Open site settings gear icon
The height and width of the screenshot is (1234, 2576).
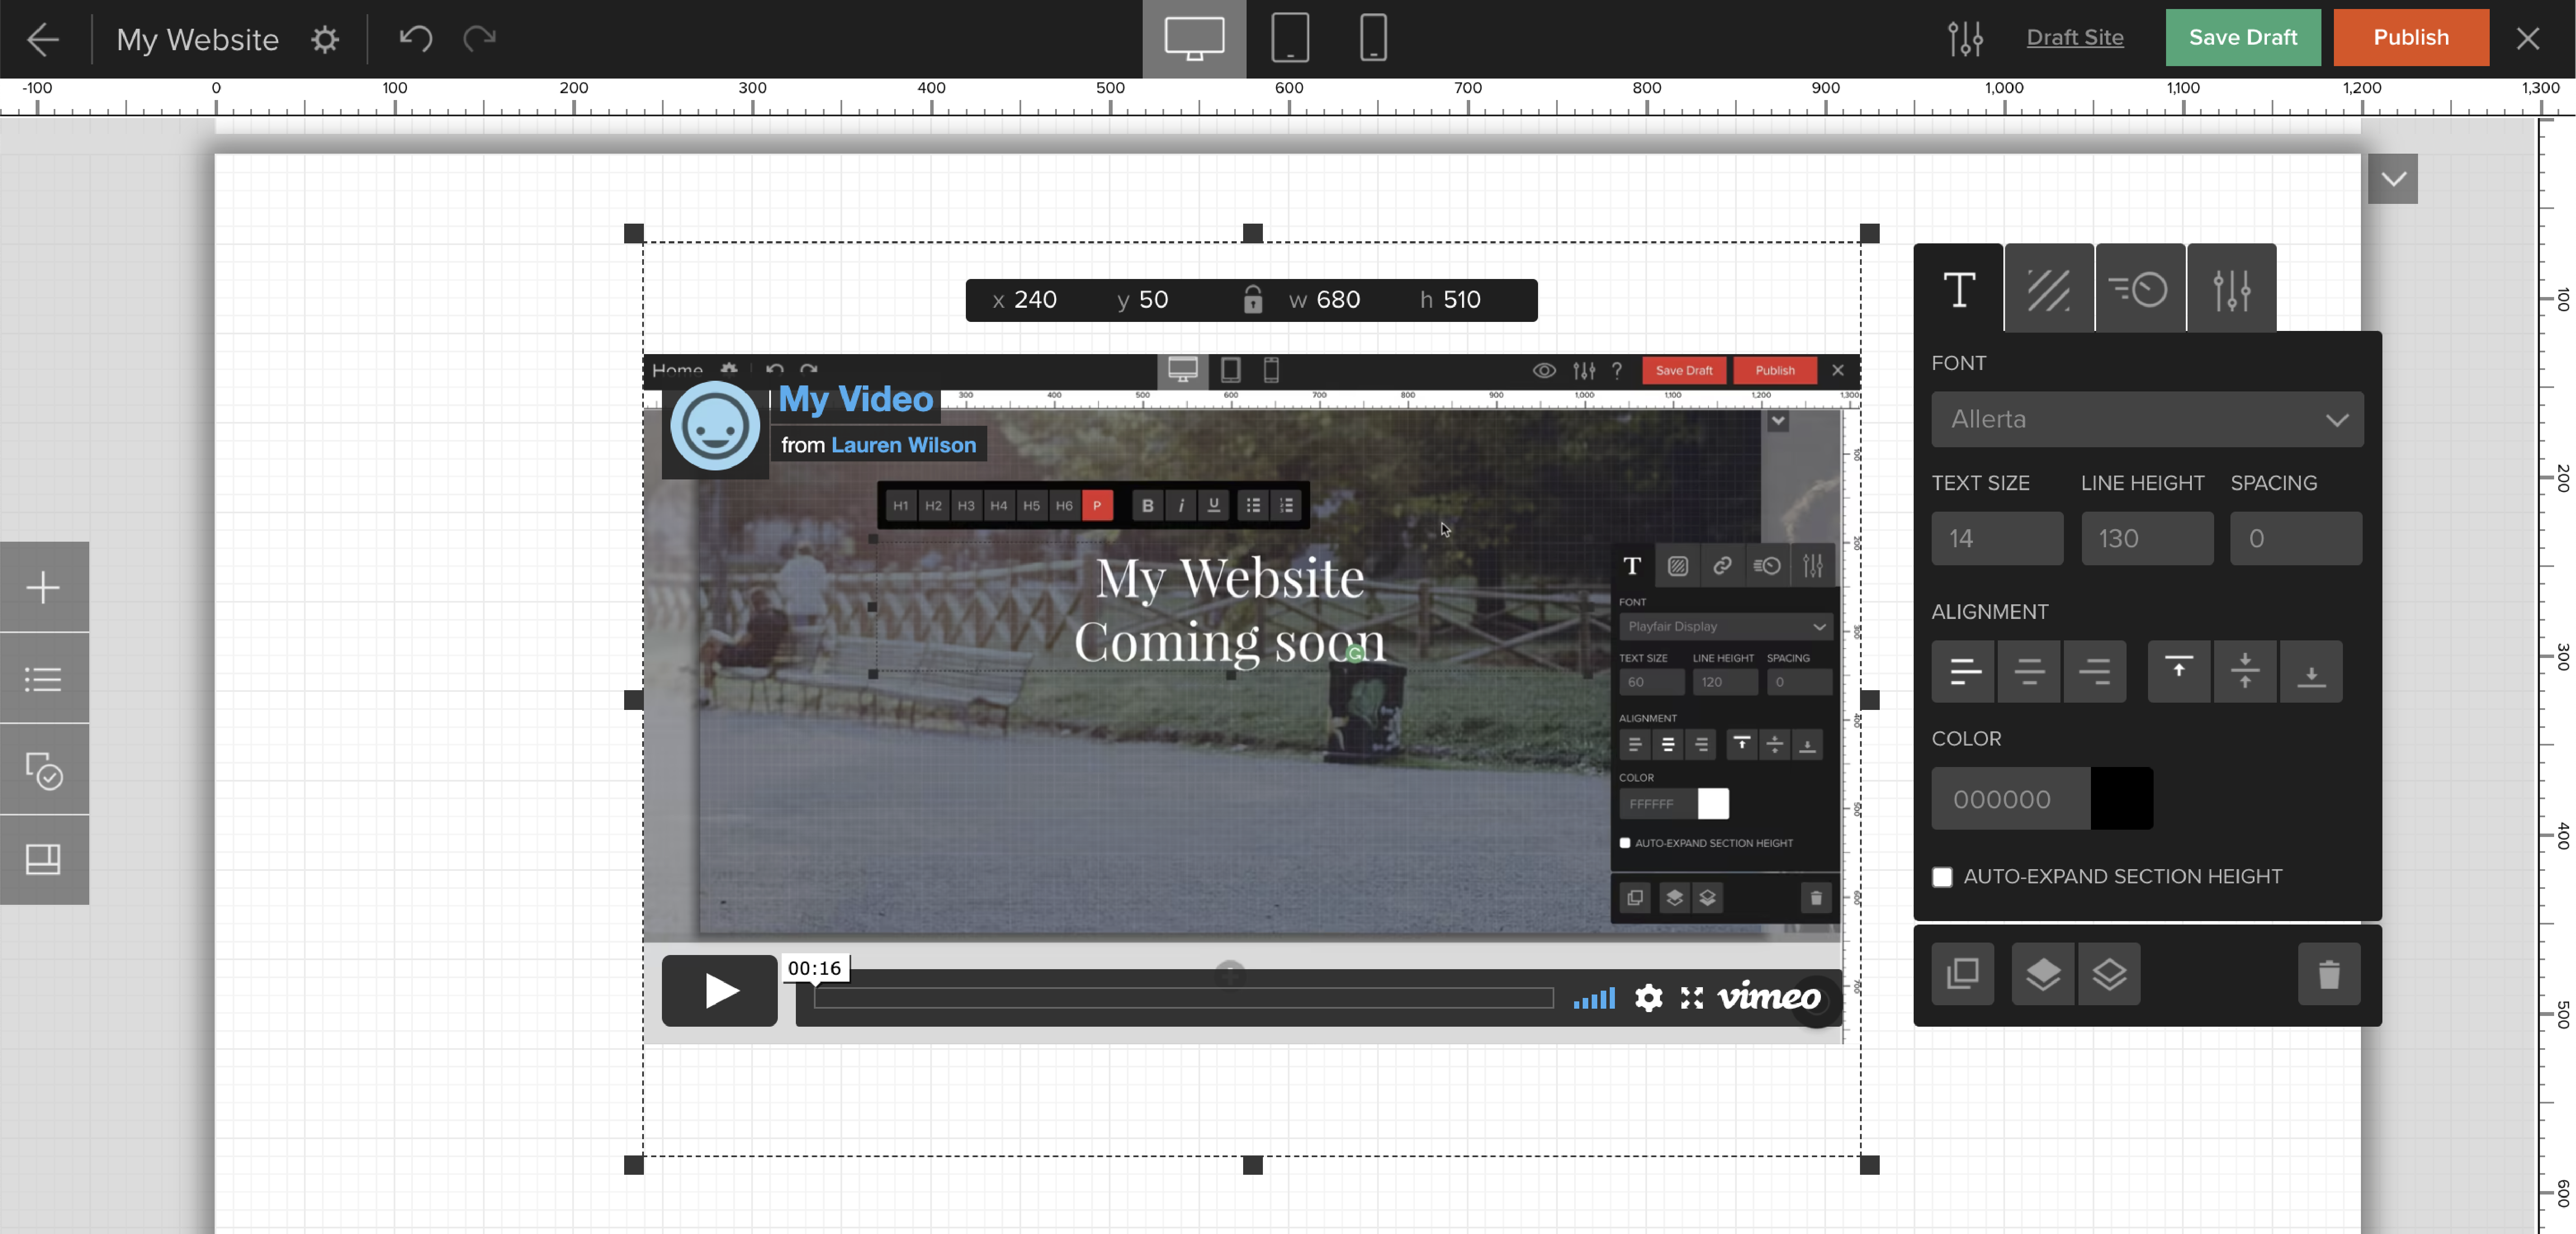[324, 39]
